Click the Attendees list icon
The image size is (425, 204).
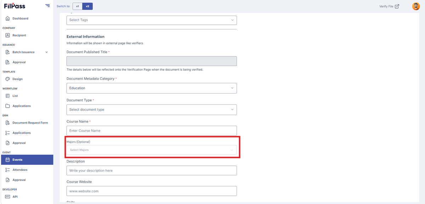(8, 170)
